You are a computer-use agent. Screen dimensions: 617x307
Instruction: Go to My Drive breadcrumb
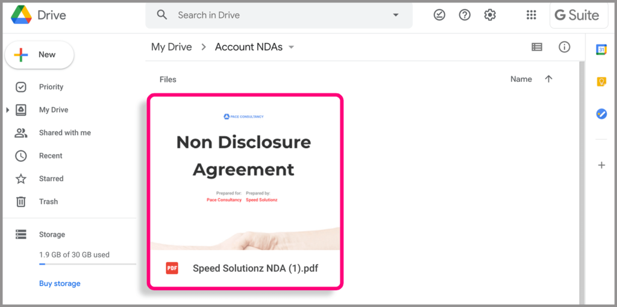[x=172, y=47]
